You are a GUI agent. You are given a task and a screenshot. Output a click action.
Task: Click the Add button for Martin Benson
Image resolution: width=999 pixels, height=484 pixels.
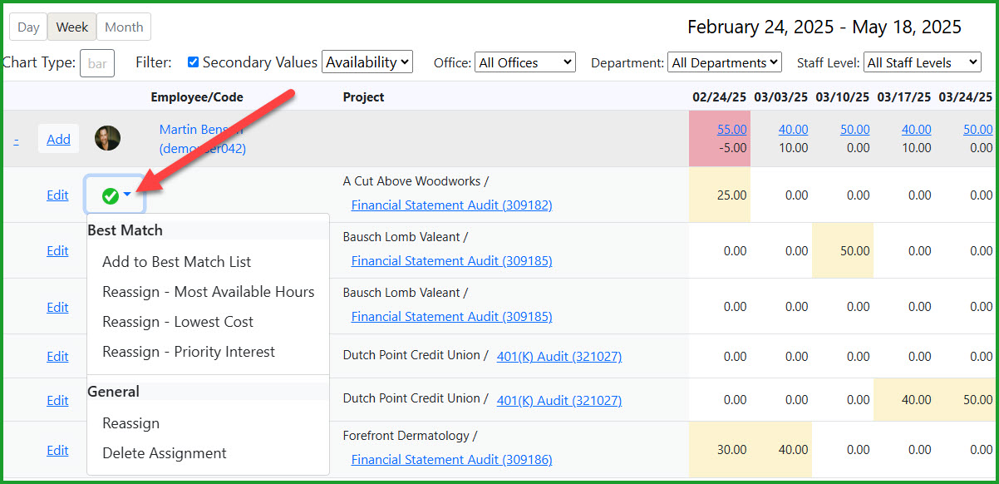pos(58,139)
